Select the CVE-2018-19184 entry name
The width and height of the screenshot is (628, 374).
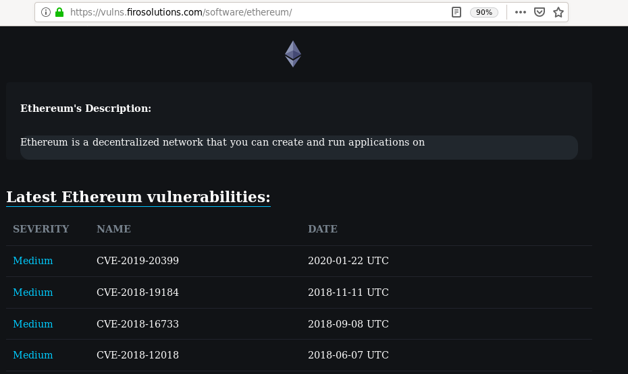[x=138, y=292]
